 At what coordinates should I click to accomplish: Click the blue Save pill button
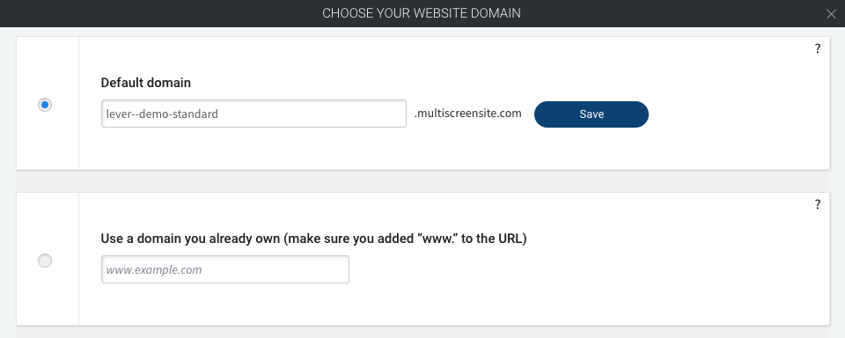coord(591,114)
